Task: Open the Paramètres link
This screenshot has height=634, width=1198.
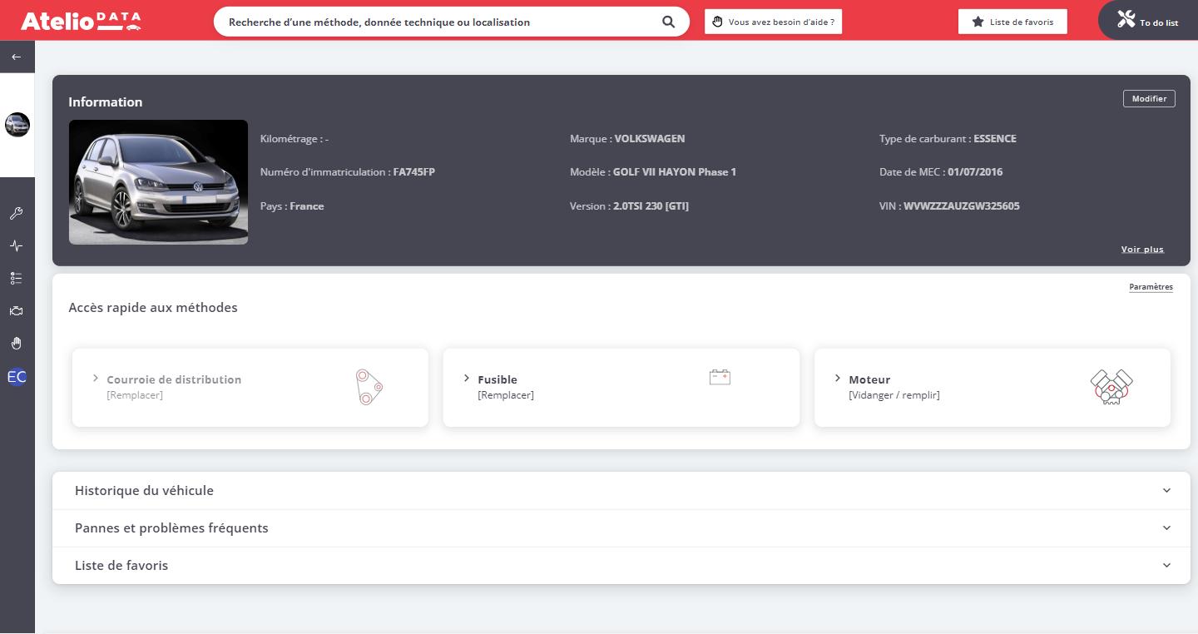Action: tap(1151, 287)
